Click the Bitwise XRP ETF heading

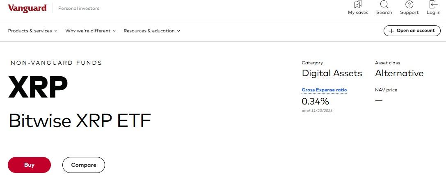tap(80, 120)
